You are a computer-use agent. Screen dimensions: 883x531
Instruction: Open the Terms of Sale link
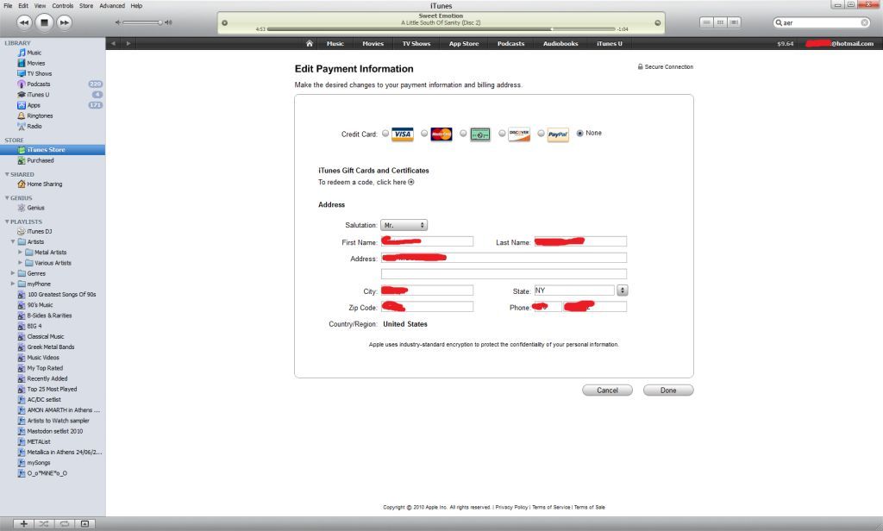pos(589,508)
